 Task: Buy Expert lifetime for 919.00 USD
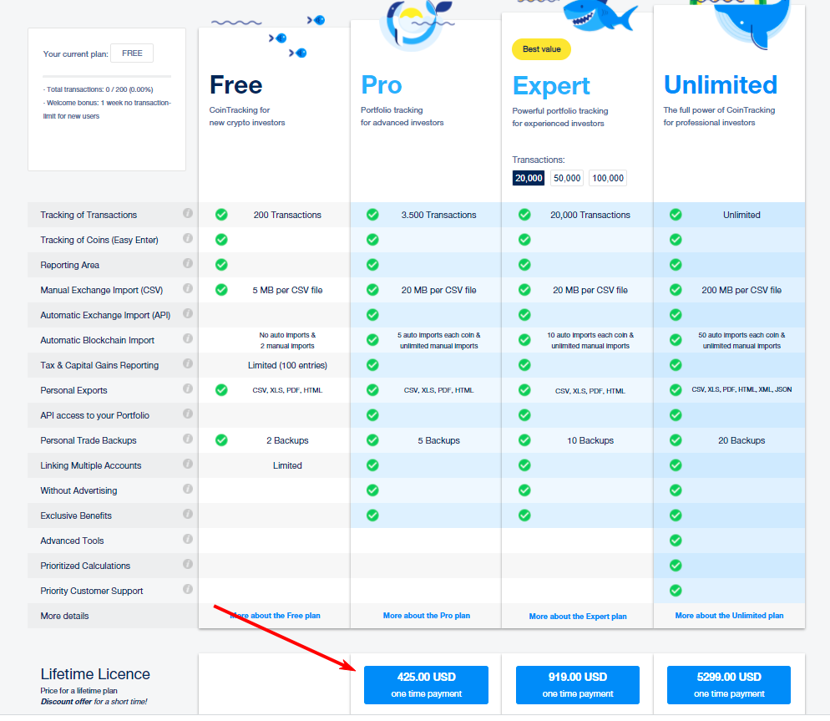tap(578, 685)
